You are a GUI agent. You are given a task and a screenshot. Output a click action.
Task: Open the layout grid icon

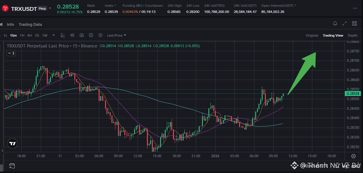(355, 23)
